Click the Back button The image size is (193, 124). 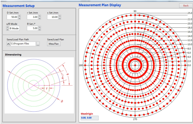click(x=186, y=5)
